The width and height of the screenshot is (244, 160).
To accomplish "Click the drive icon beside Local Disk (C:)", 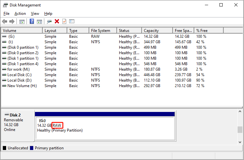I will click(x=4, y=75).
